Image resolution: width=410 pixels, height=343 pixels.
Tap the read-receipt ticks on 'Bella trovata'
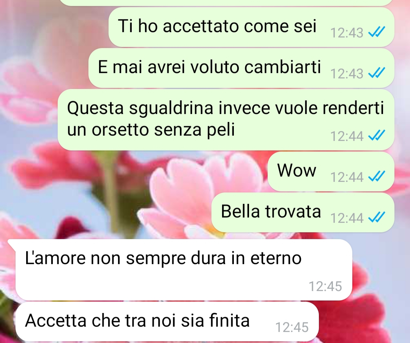click(x=377, y=217)
